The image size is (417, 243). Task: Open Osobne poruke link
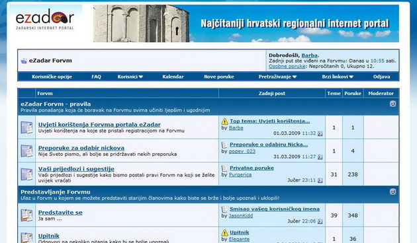287,66
